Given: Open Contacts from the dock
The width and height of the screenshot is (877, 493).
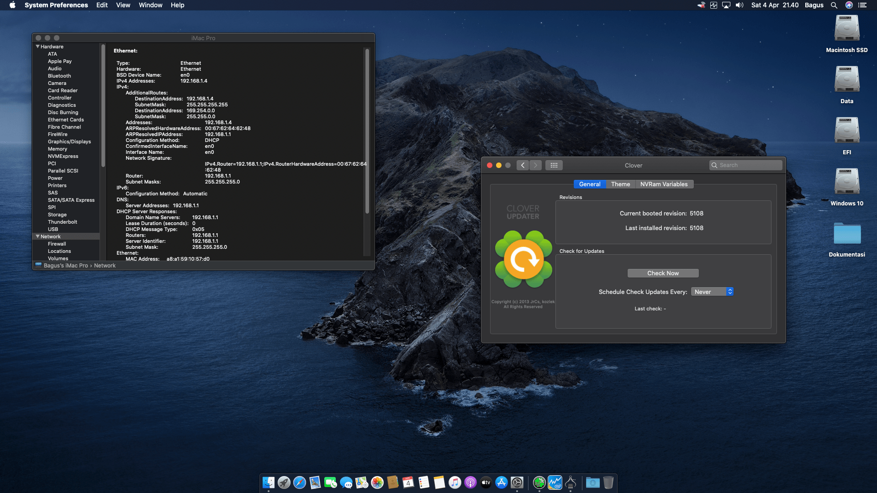Looking at the screenshot, I should click(x=393, y=483).
